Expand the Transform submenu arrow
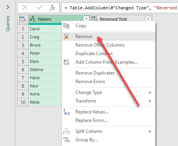The image size is (178, 146). (x=150, y=101)
